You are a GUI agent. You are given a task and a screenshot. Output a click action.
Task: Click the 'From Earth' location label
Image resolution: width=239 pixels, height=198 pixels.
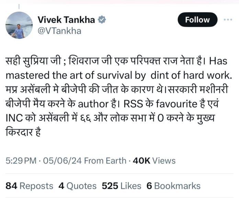(x=105, y=161)
